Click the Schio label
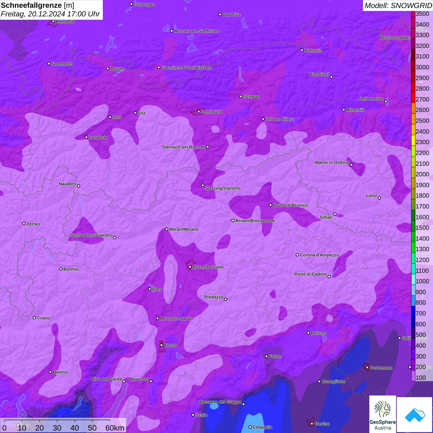Image resolution: width=433 pixels, height=433 pixels. (202, 415)
